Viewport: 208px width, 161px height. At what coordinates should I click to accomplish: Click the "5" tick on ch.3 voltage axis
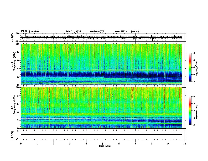18,131
